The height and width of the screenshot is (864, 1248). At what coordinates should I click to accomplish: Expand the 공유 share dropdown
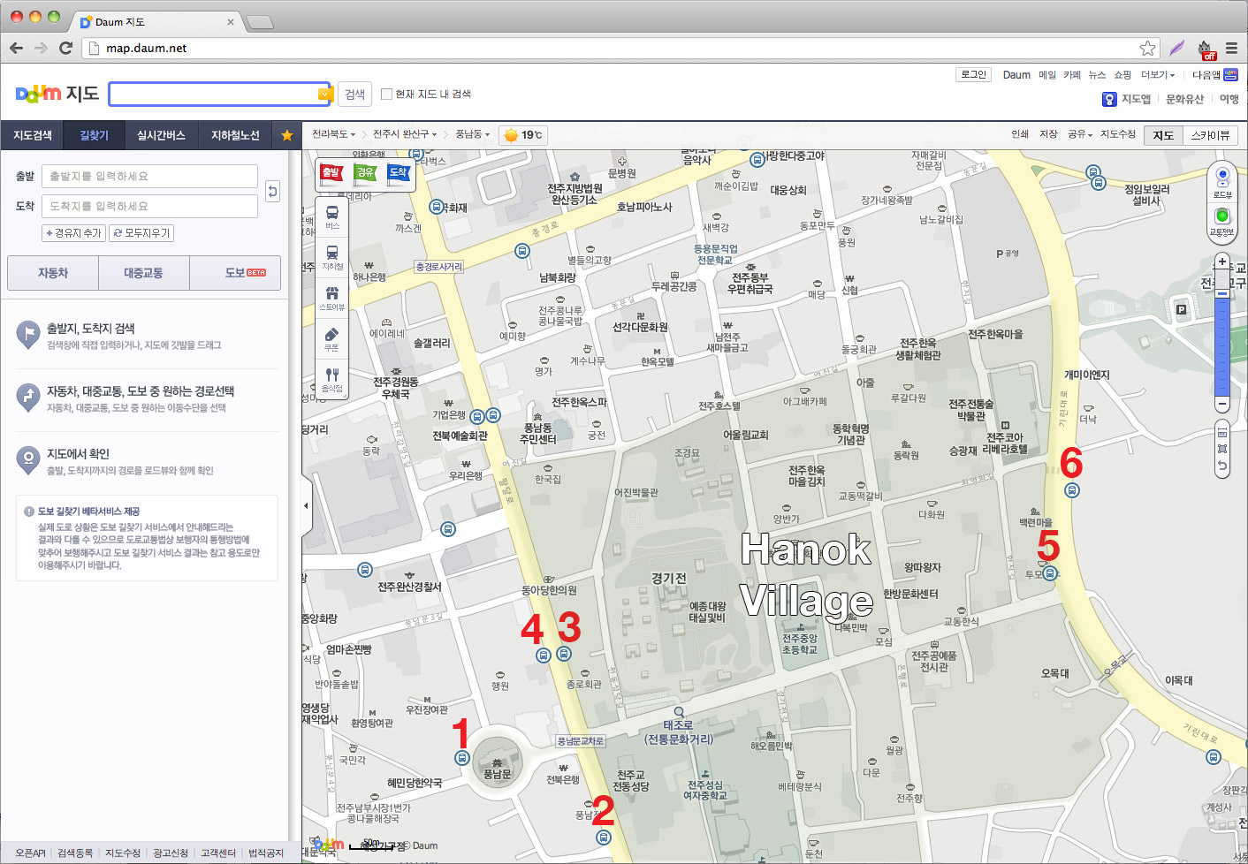[1079, 134]
